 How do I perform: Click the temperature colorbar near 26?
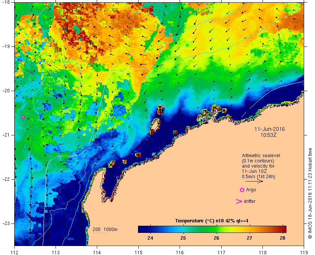216,229
